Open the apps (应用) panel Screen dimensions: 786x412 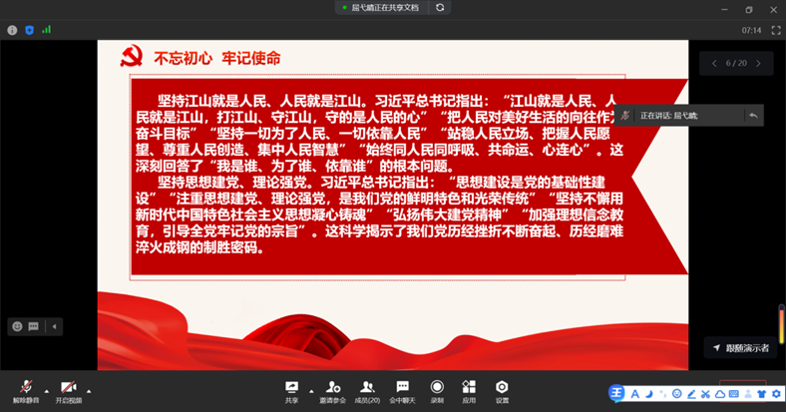click(x=469, y=387)
